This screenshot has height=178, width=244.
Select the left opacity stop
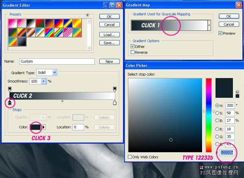tap(10, 89)
